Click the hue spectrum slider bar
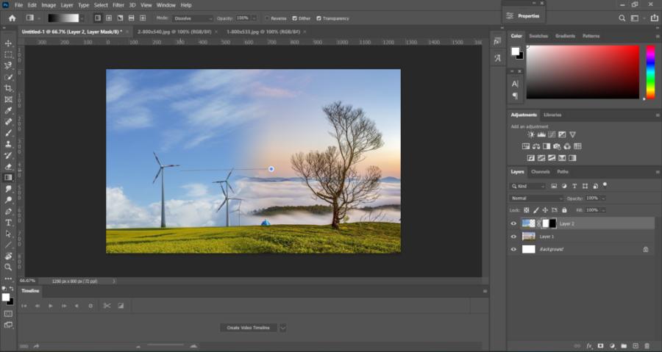 click(x=651, y=72)
